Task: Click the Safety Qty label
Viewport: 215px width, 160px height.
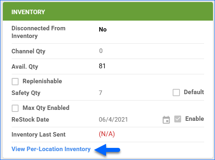Action: [26, 93]
